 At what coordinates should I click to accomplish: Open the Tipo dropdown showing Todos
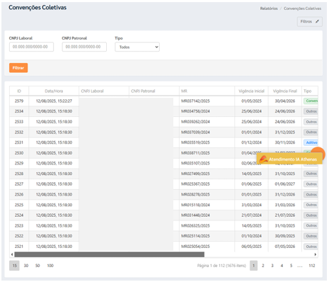coord(137,47)
